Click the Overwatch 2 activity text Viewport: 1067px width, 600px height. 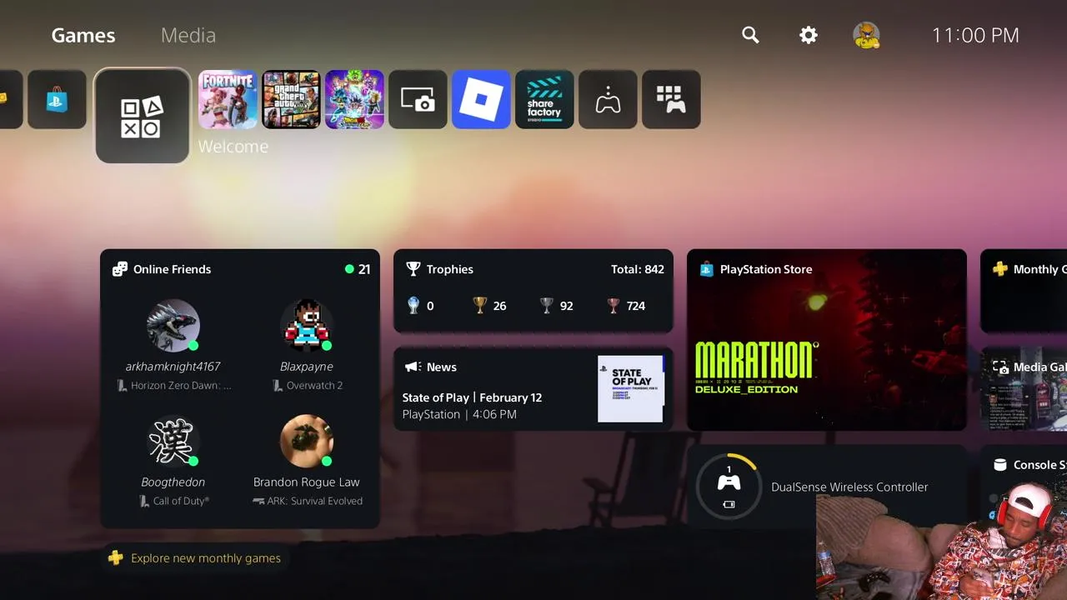pyautogui.click(x=314, y=386)
